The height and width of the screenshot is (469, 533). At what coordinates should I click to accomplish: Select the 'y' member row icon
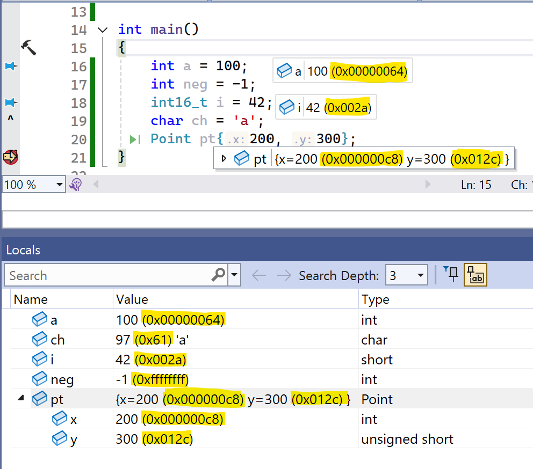[x=60, y=438]
